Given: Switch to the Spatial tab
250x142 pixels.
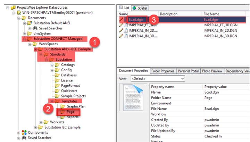Looking at the screenshot, I should coord(140,8).
